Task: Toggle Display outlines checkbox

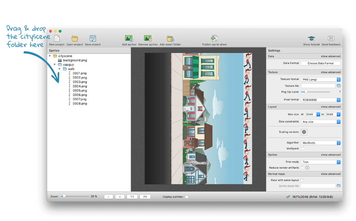Action: (x=187, y=197)
